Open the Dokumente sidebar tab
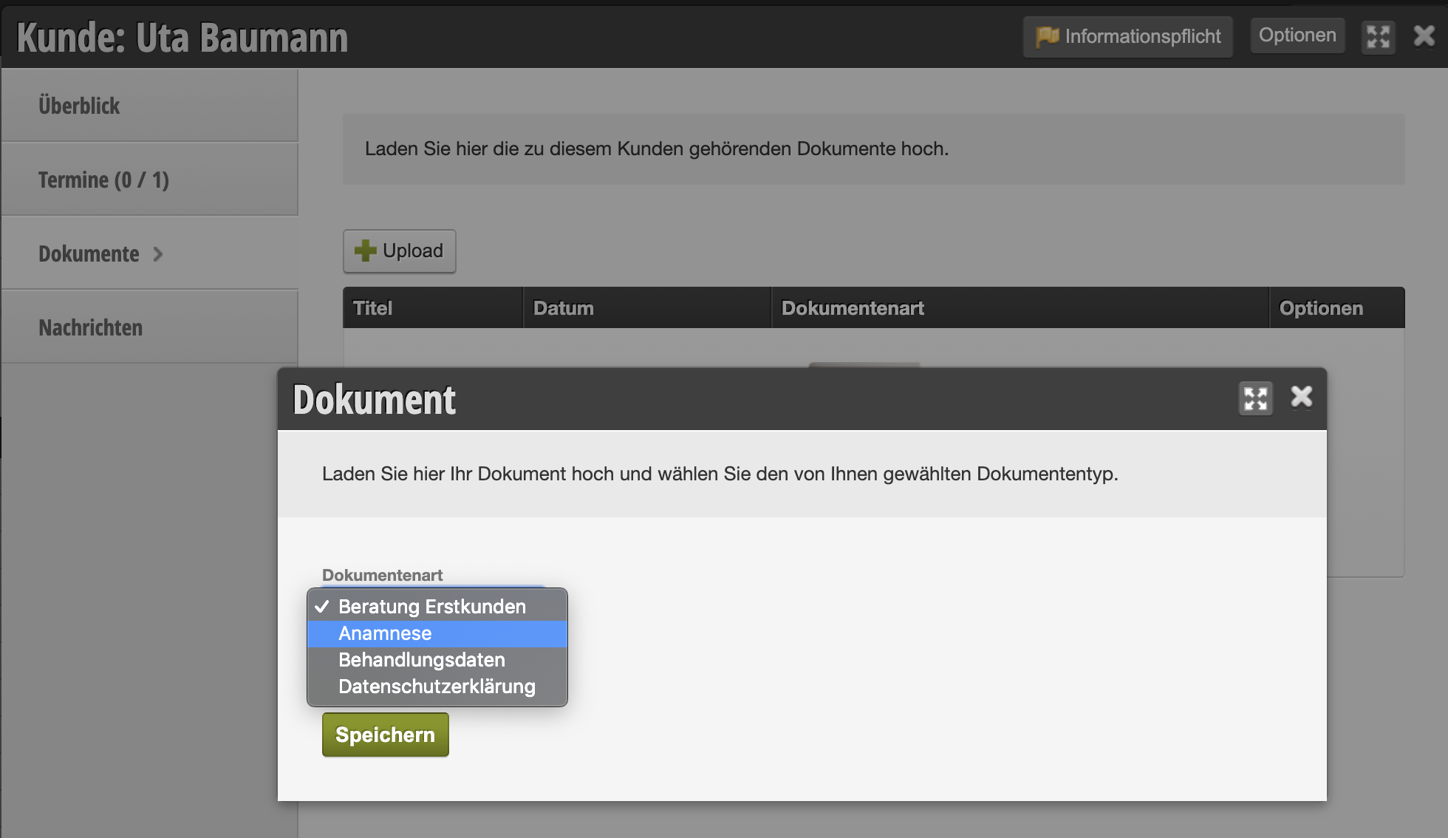 coord(150,253)
